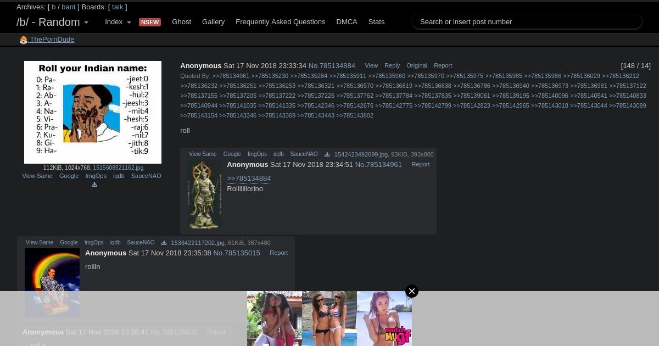
Task: Open post number No.785135015
Action: (237, 253)
